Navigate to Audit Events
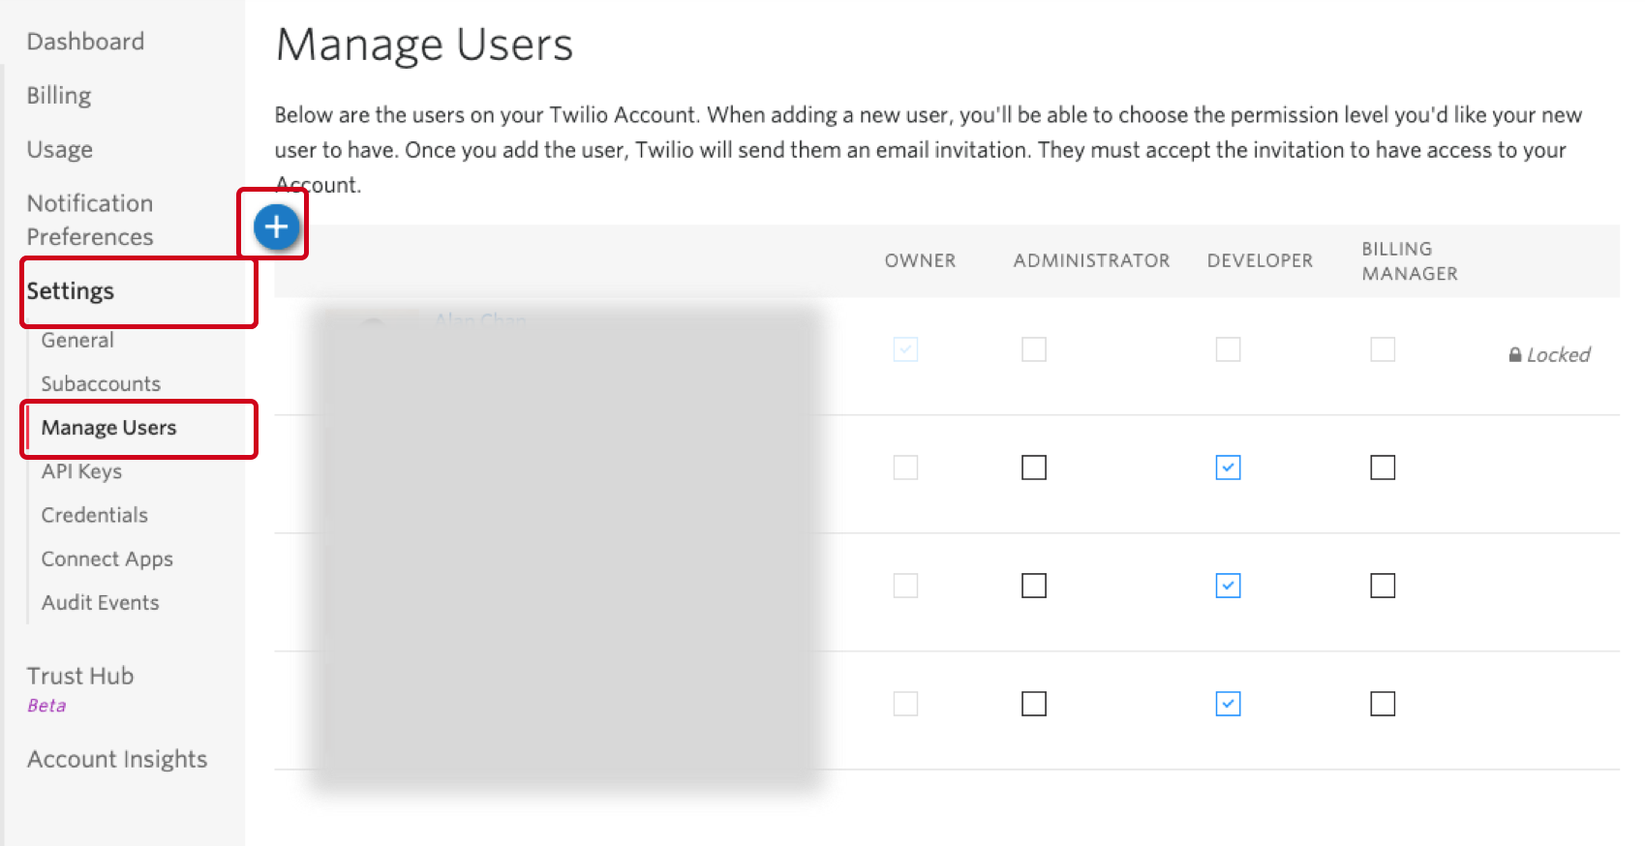This screenshot has height=846, width=1645. point(100,603)
